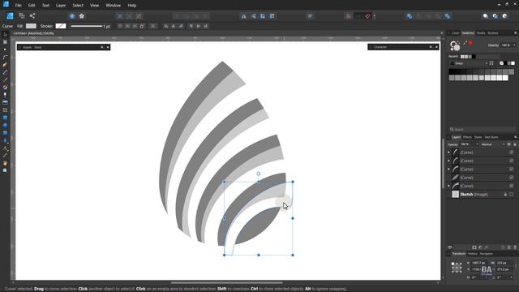Screen dimensions: 519x292
Task: Select the Color Picker tool
Action: [5, 156]
